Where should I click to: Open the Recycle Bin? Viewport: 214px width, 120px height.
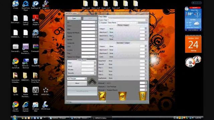[36, 62]
